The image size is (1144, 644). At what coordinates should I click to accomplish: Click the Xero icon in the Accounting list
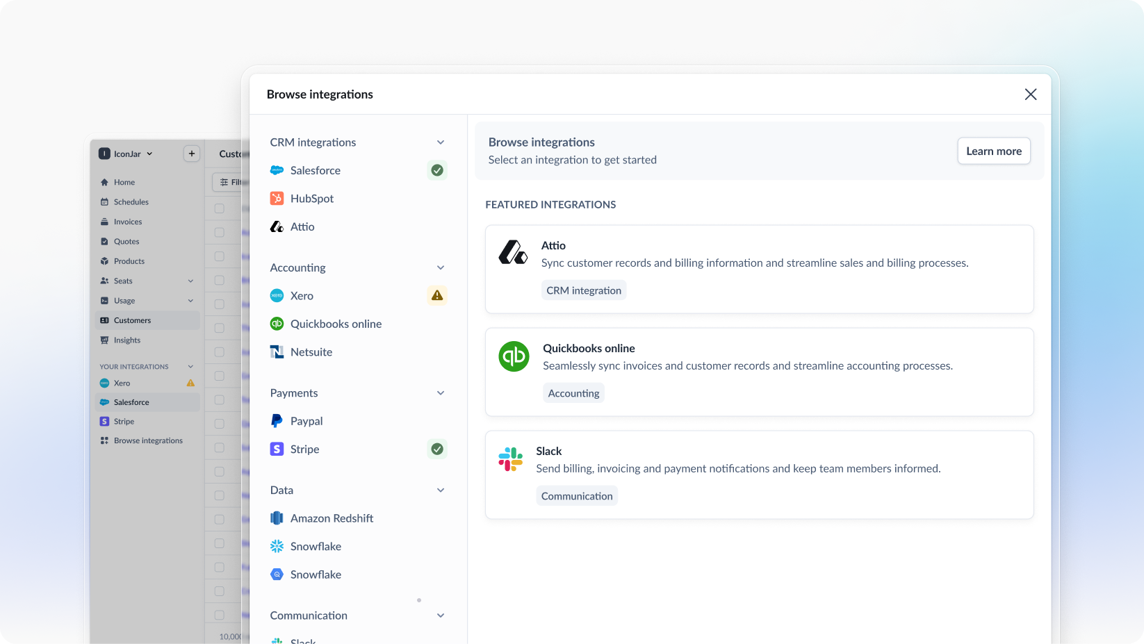pos(277,295)
